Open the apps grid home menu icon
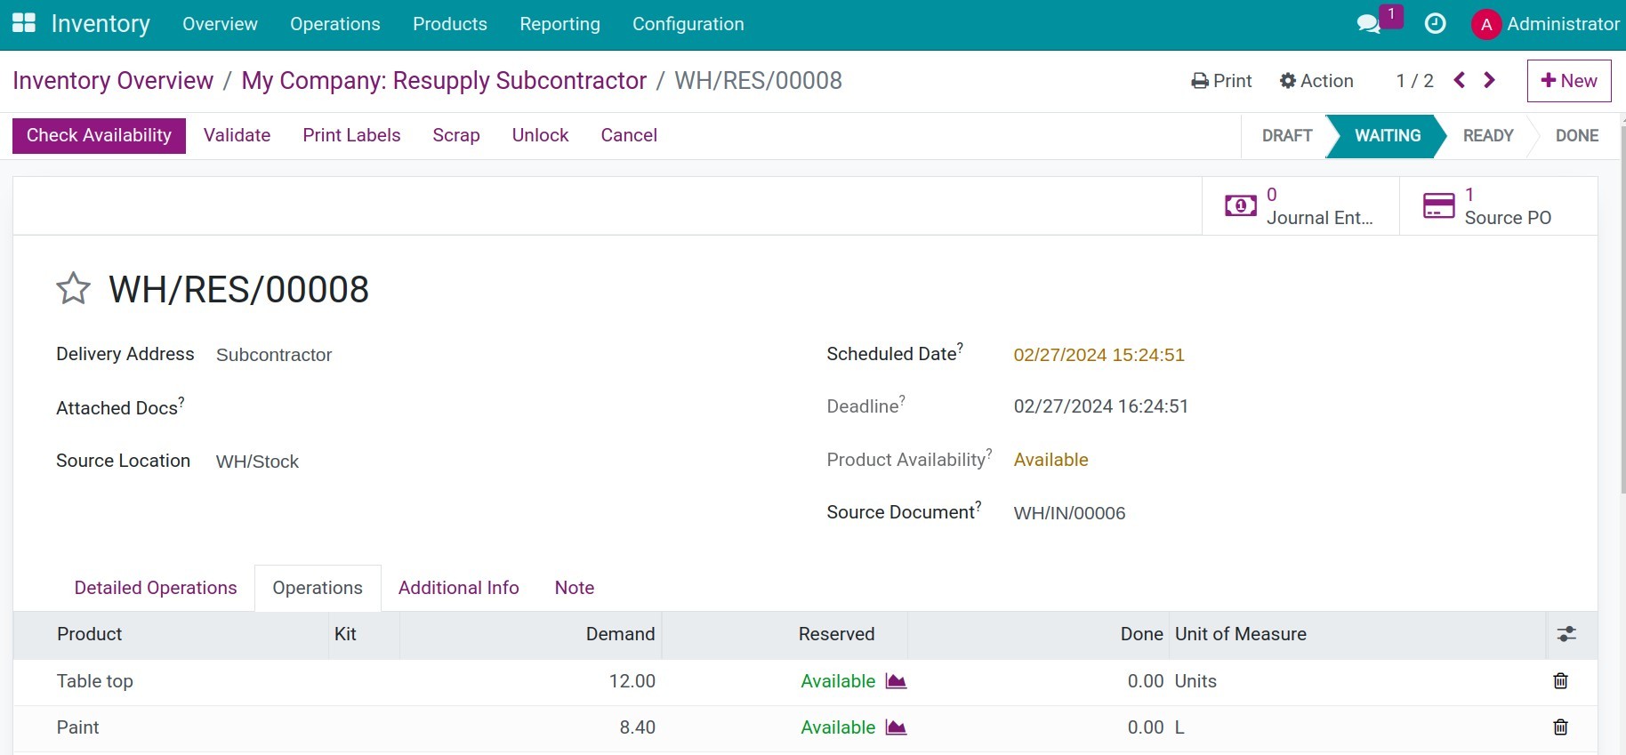The height and width of the screenshot is (755, 1626). (x=24, y=24)
